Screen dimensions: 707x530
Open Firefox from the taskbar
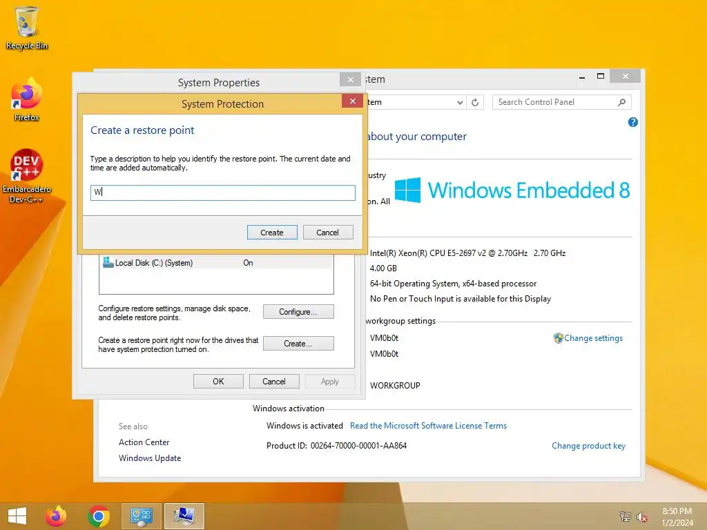[56, 516]
